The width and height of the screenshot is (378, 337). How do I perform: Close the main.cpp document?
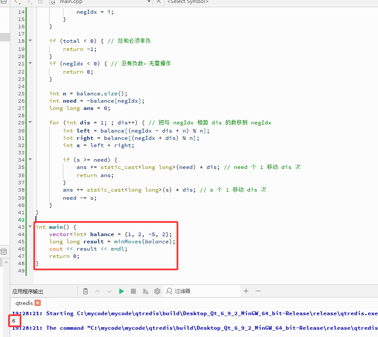(158, 2)
